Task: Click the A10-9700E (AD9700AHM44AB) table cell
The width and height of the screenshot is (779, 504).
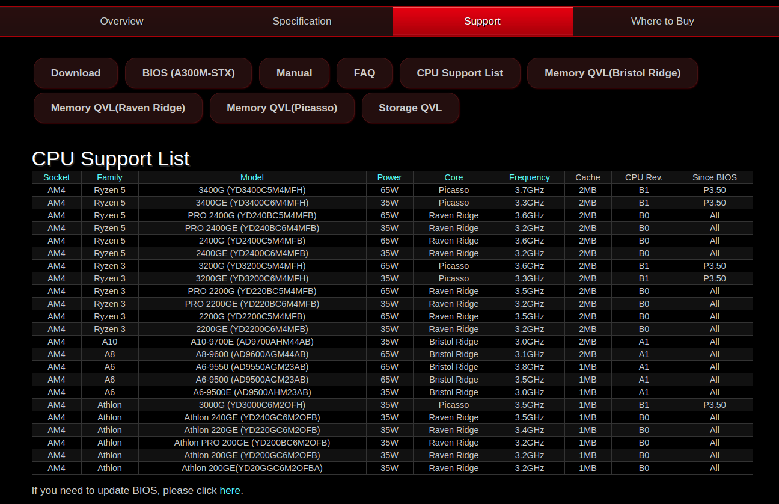Action: [252, 342]
